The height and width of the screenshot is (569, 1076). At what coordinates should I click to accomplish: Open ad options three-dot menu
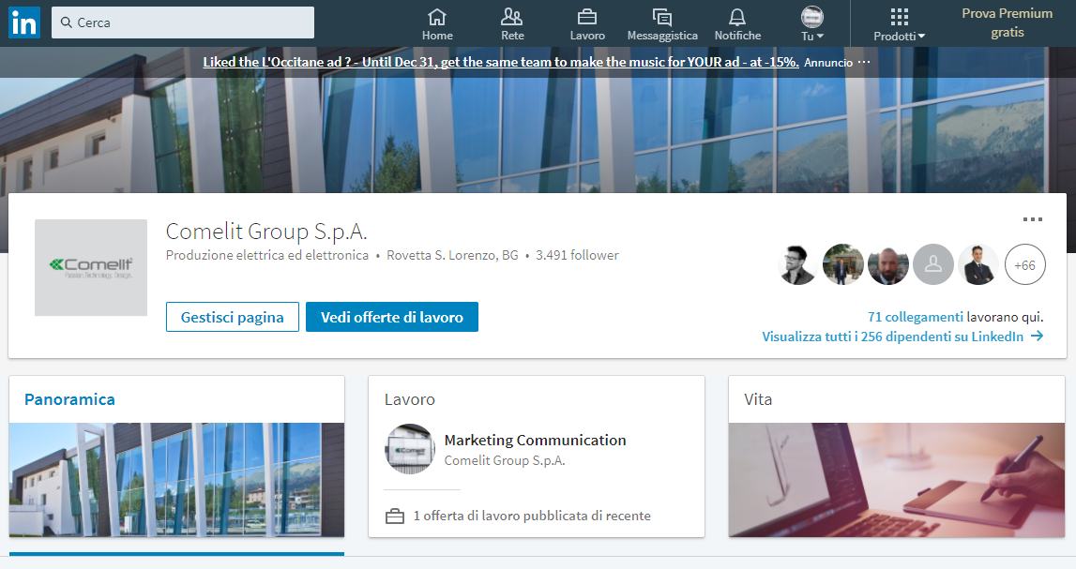(864, 62)
